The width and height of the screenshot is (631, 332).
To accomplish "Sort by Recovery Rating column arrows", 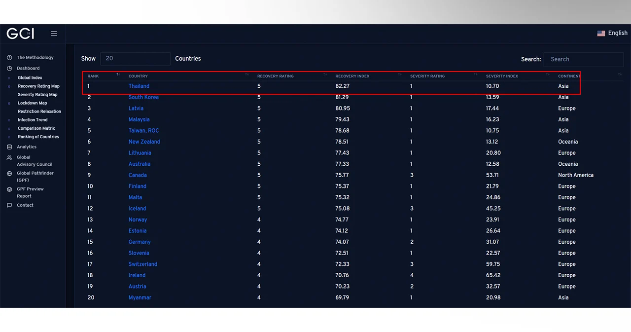I will coord(325,74).
